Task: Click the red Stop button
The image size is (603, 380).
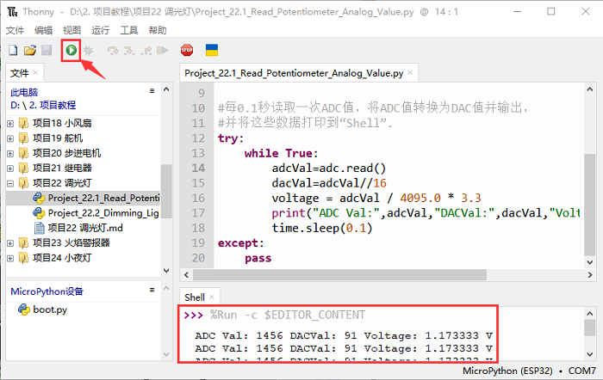Action: 187,51
